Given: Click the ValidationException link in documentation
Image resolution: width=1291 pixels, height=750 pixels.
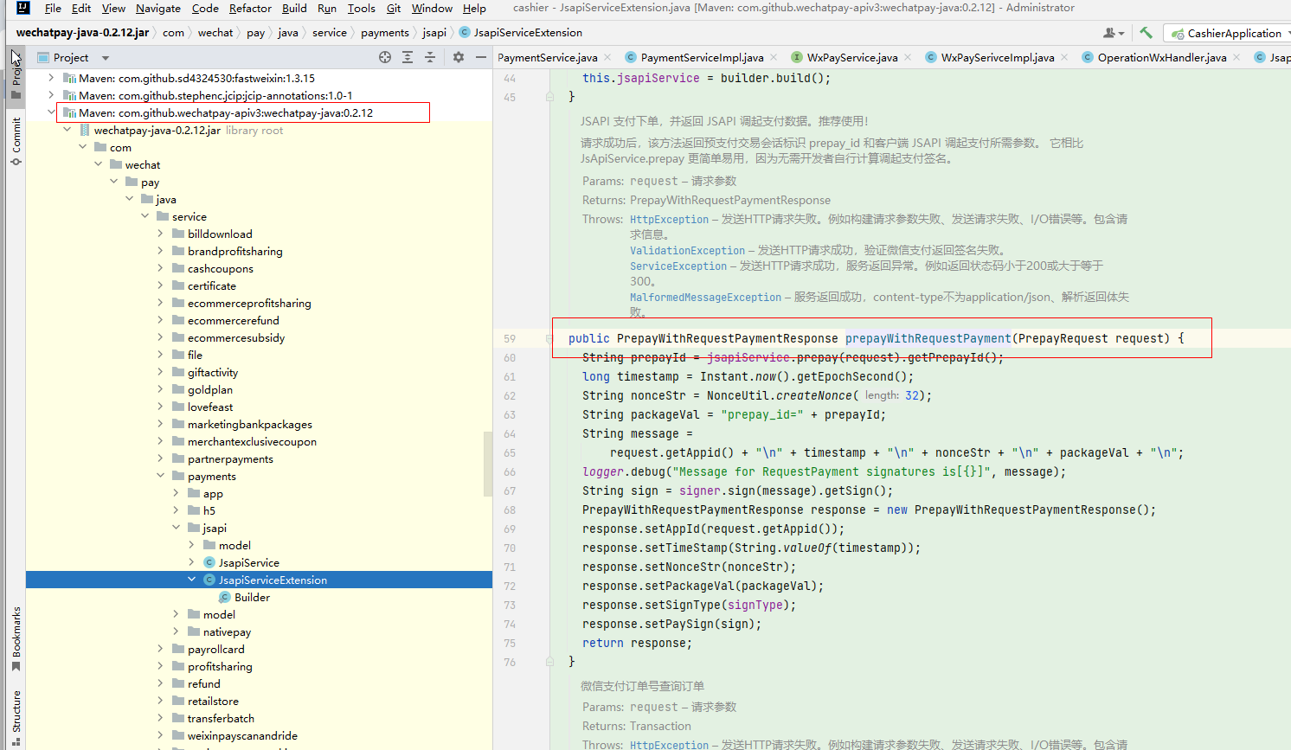Looking at the screenshot, I should [687, 251].
